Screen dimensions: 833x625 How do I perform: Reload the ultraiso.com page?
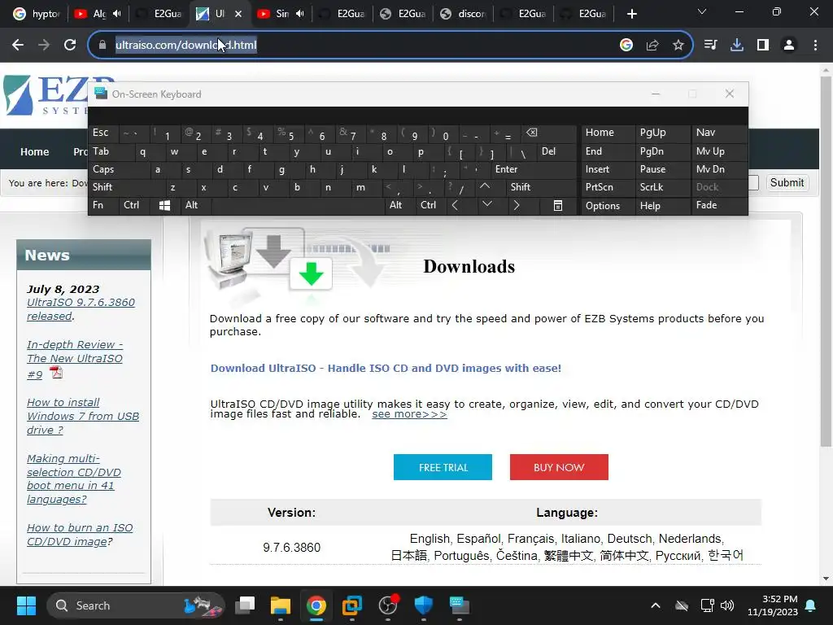[70, 46]
